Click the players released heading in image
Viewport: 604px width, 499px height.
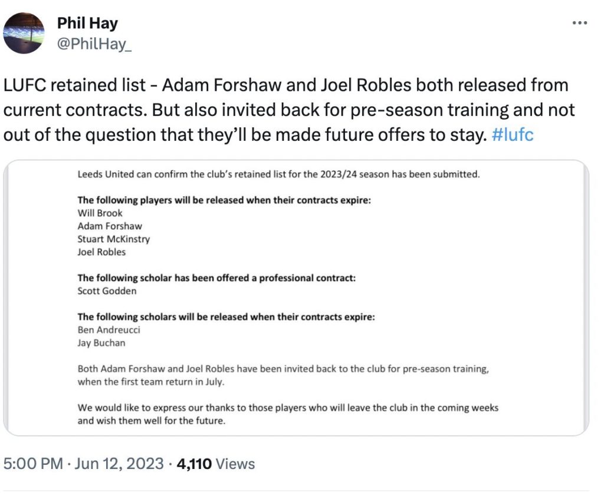(x=224, y=200)
